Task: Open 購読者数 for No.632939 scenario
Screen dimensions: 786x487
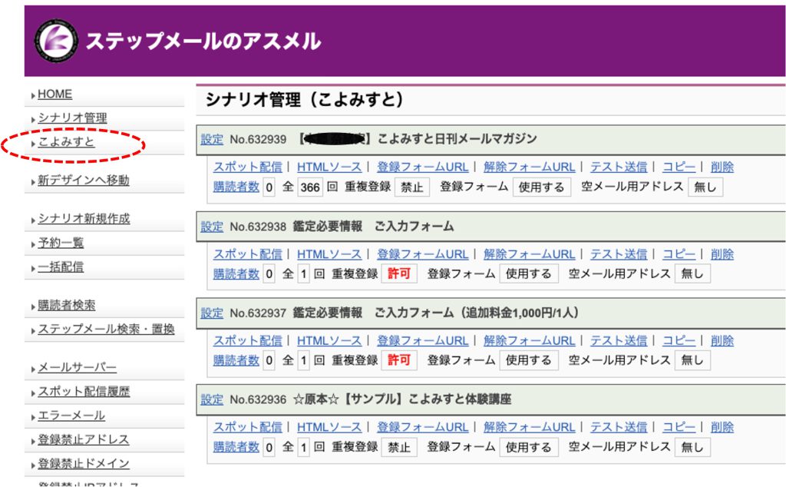Action: [236, 187]
